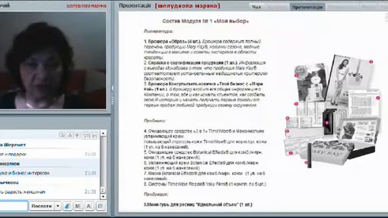
Task: Click red presenter name in Презентація header
Action: coord(187,5)
